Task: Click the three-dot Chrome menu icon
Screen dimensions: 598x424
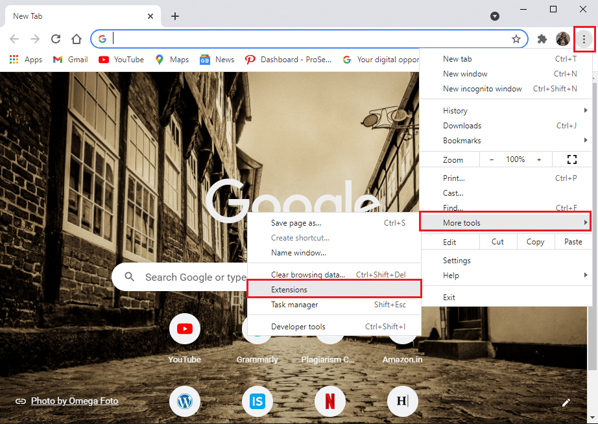Action: pos(584,39)
